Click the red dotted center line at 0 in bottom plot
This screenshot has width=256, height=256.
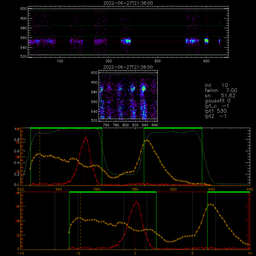(135, 221)
